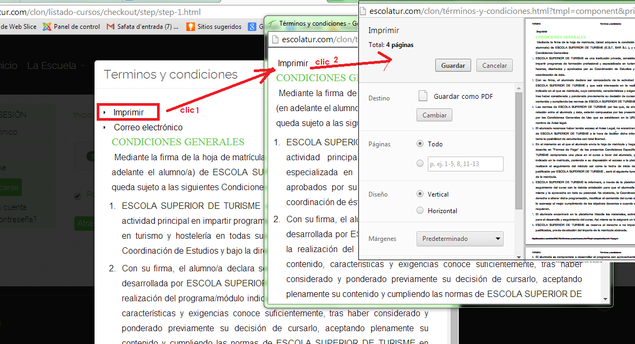Click the first page print preview thumbnail
635x344 pixels.
click(580, 131)
